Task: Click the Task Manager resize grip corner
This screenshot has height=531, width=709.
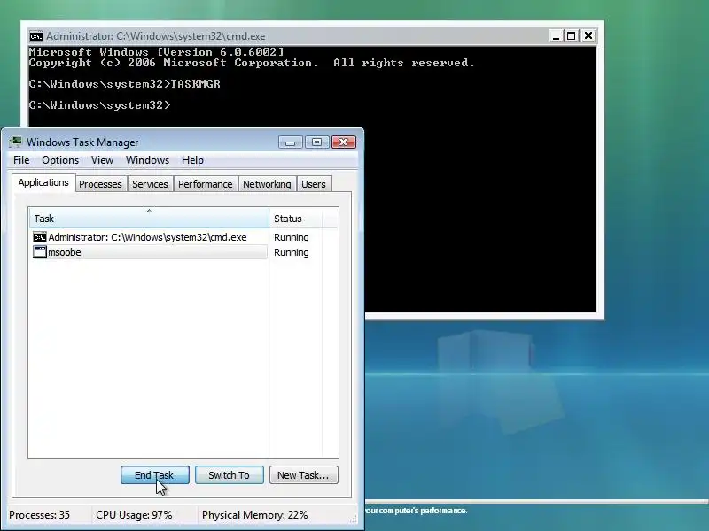Action: (x=354, y=519)
